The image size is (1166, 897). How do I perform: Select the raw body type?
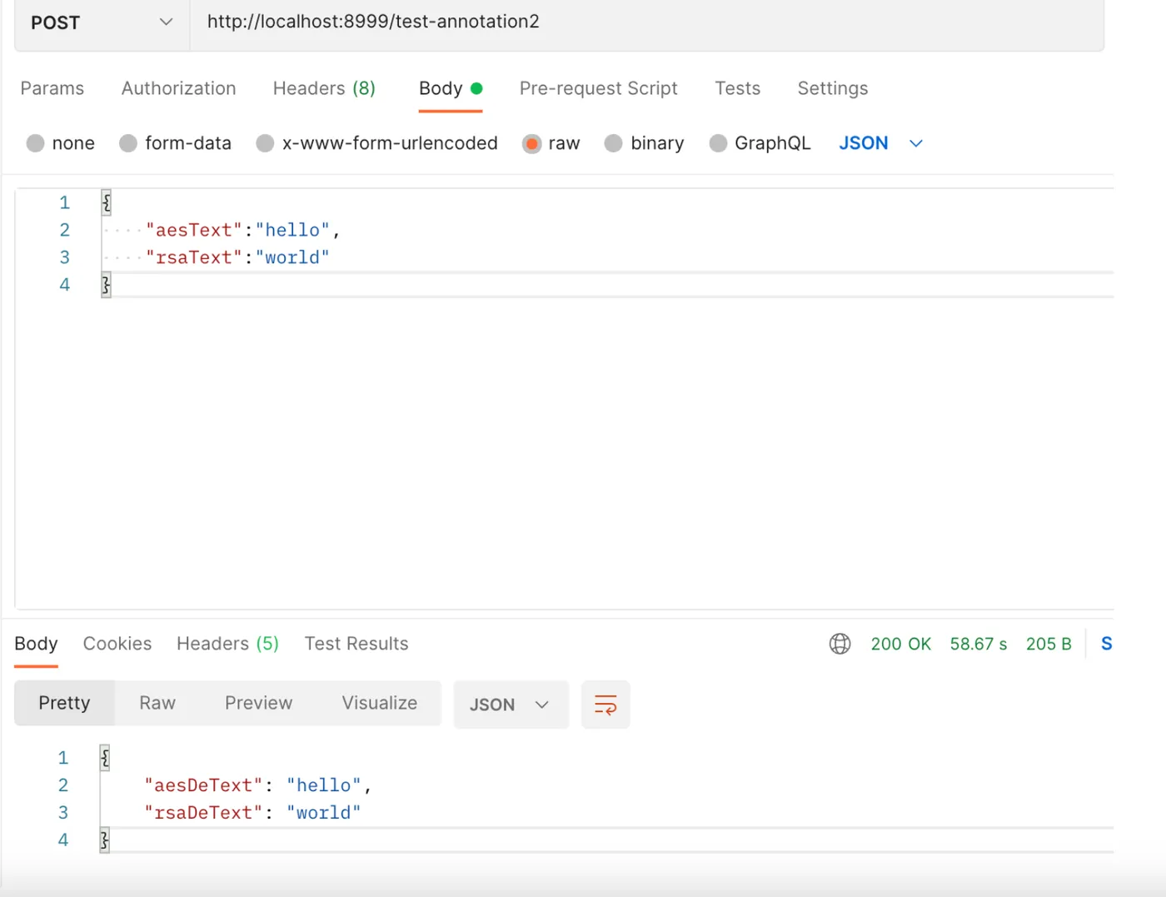coord(551,143)
